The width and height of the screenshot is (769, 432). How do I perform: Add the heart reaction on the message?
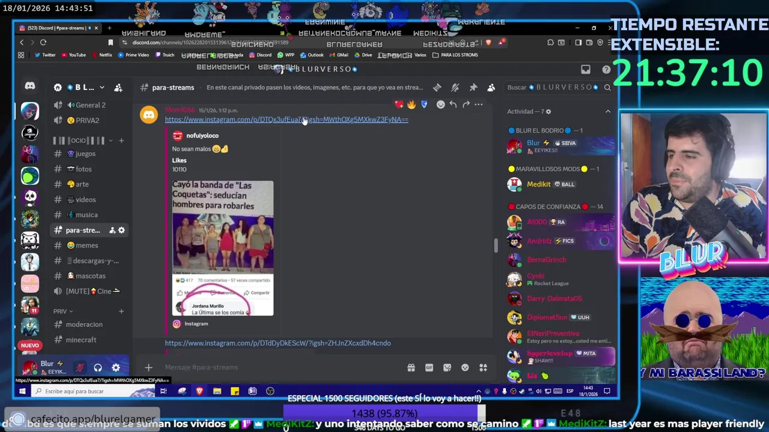click(x=399, y=104)
